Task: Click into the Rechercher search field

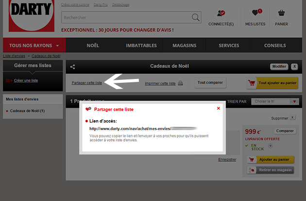Action: point(125,17)
